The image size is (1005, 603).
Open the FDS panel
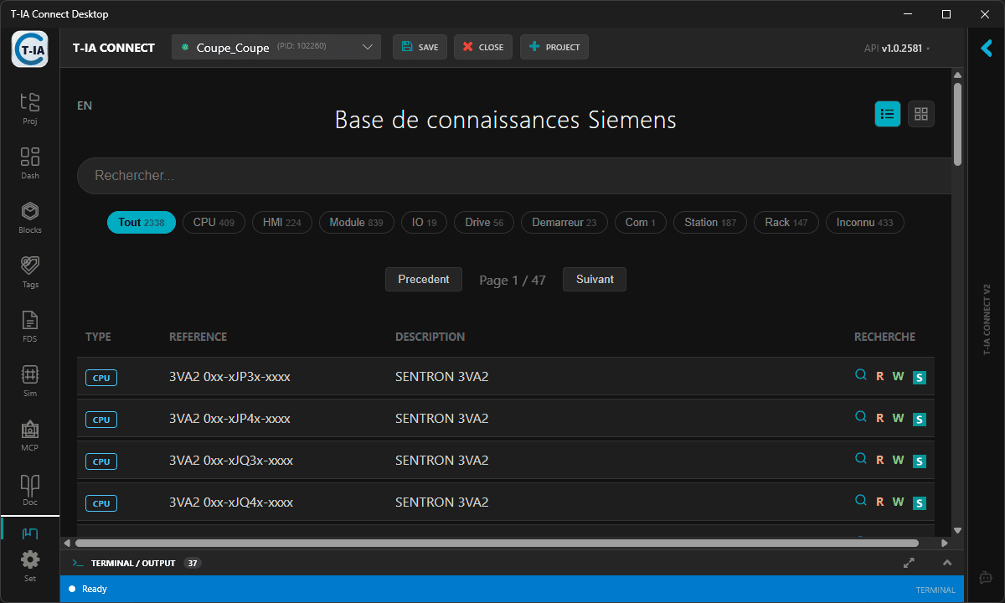click(29, 326)
